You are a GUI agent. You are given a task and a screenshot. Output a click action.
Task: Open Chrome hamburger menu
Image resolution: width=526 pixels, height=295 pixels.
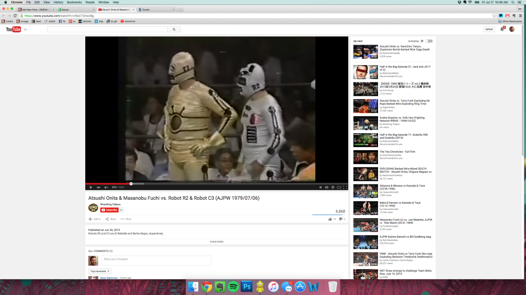[x=520, y=16]
